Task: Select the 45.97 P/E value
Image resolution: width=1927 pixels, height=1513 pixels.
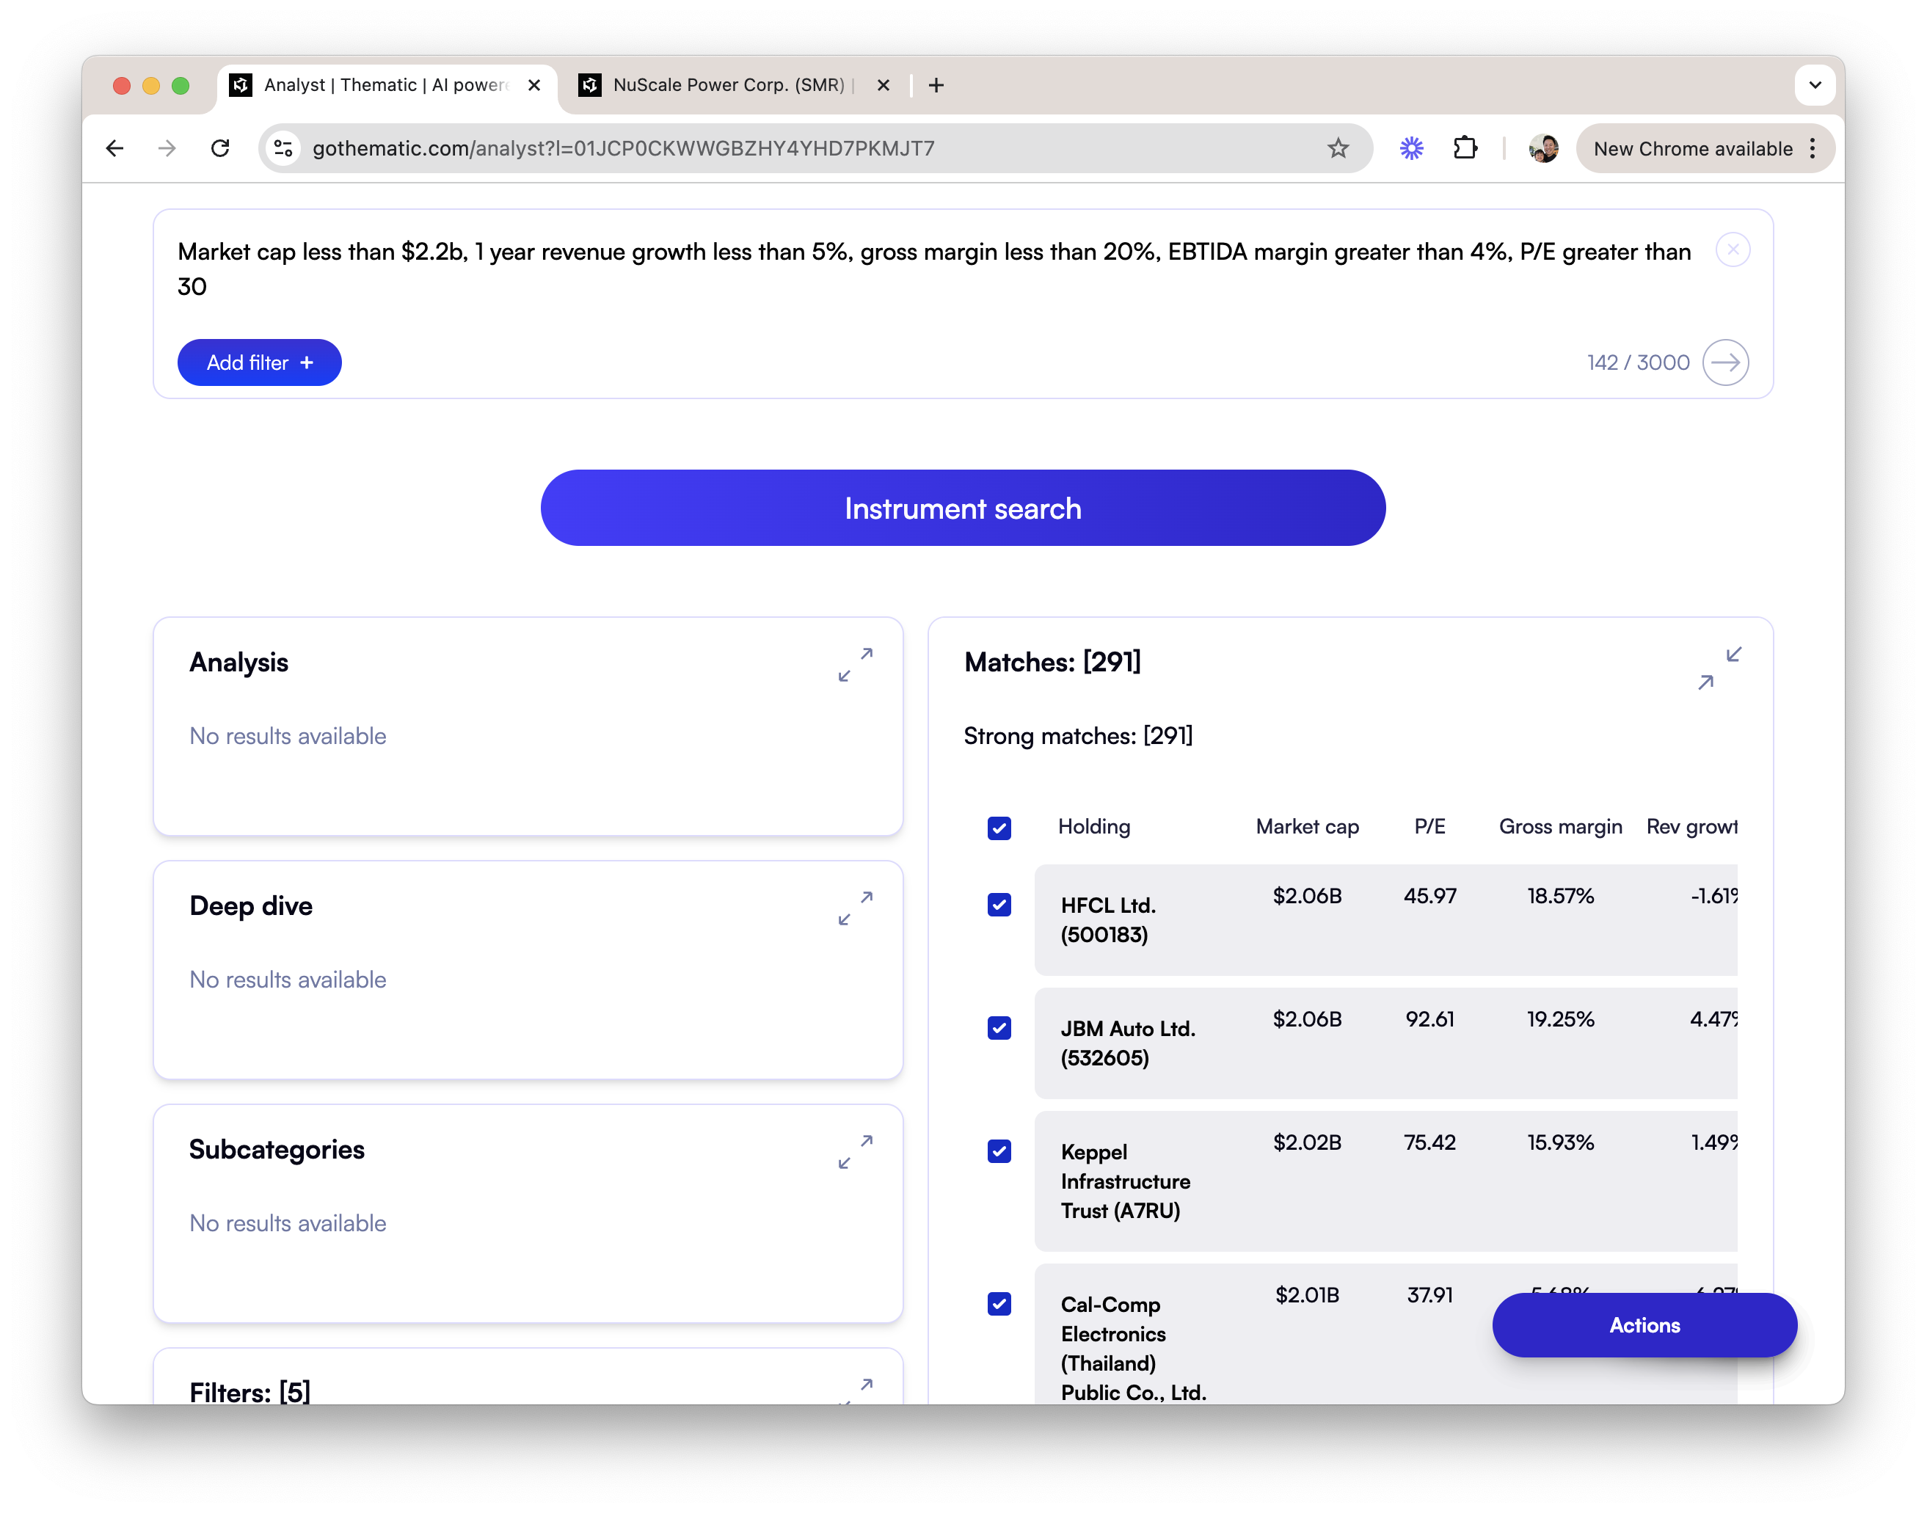Action: click(x=1429, y=896)
